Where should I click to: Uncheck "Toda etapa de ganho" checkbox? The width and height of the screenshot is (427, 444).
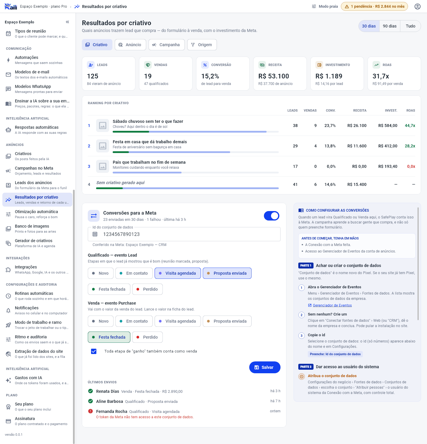[x=94, y=351]
